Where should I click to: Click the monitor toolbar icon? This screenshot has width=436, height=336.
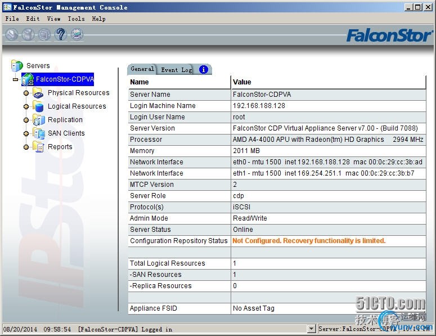pos(44,35)
